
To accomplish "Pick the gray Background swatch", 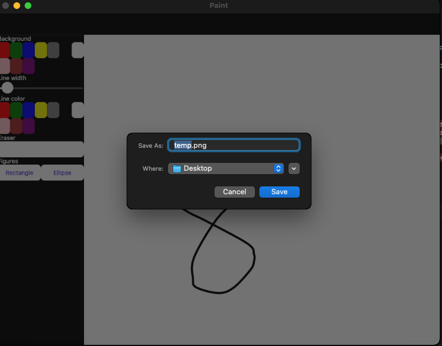I will tap(53, 50).
